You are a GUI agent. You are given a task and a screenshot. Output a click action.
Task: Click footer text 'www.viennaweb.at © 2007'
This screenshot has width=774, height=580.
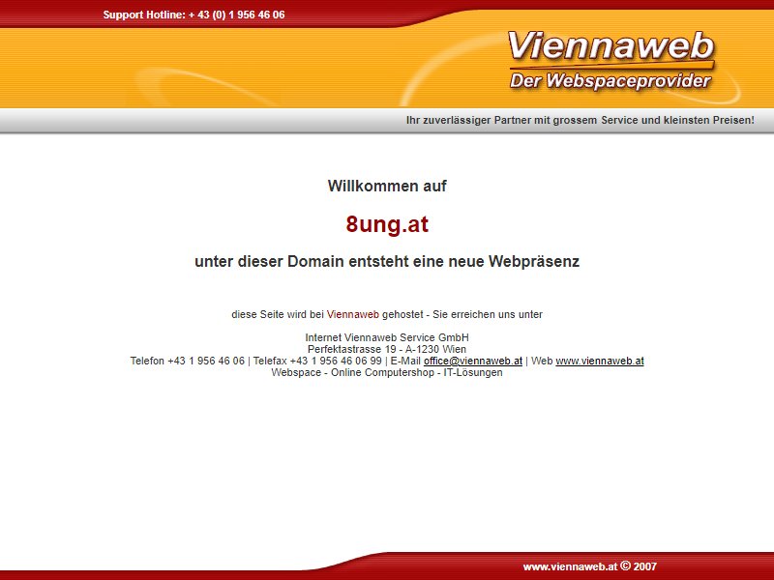pyautogui.click(x=590, y=566)
